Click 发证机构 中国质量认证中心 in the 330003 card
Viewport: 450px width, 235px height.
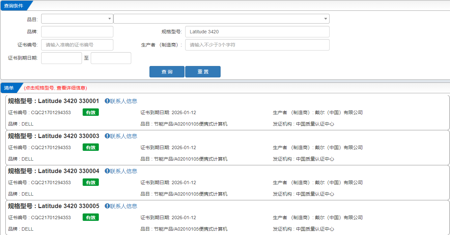click(x=304, y=159)
